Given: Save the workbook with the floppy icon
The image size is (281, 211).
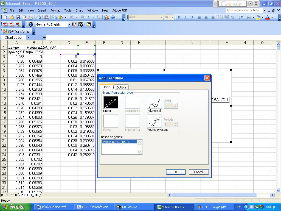Looking at the screenshot, I should point(18,17).
